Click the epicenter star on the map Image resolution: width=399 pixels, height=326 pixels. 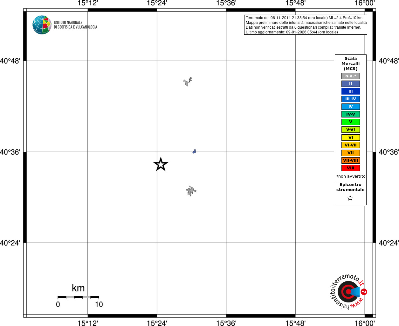(x=161, y=164)
